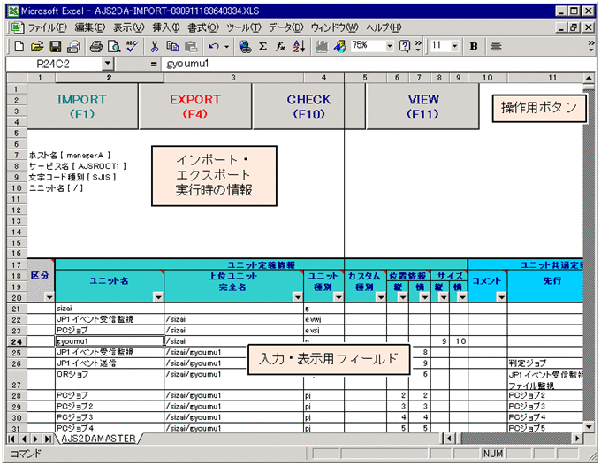
Task: Open Print Preview from the toolbar
Action: click(114, 46)
